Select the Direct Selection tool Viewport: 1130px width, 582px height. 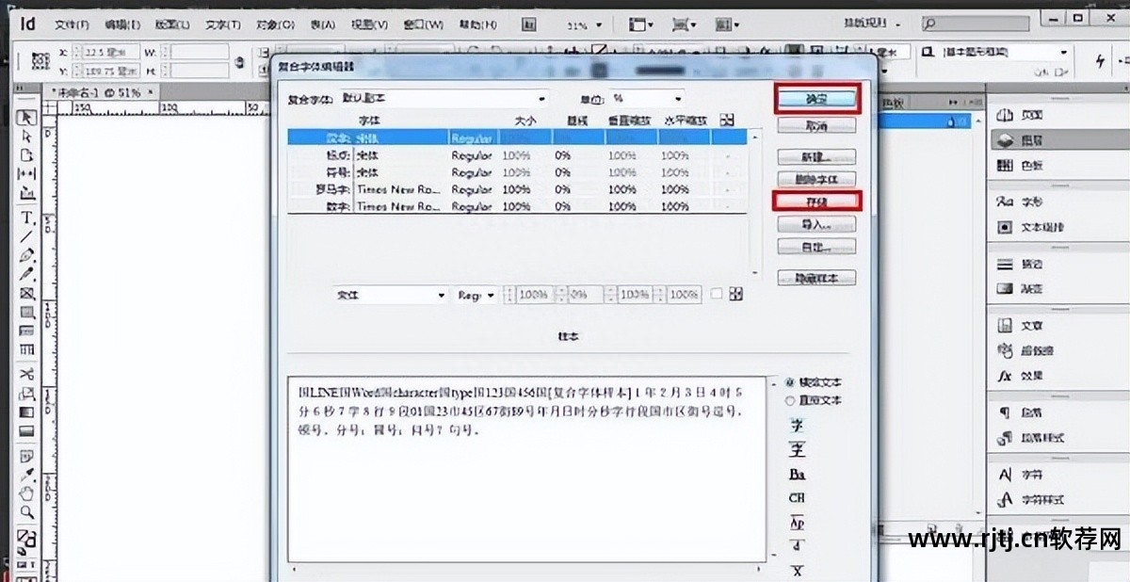coord(27,137)
